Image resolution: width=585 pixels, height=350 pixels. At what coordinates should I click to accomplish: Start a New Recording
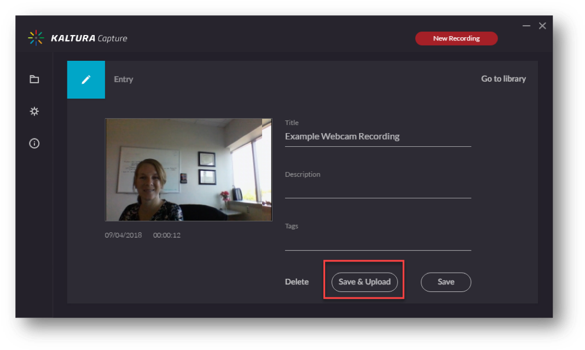[456, 38]
